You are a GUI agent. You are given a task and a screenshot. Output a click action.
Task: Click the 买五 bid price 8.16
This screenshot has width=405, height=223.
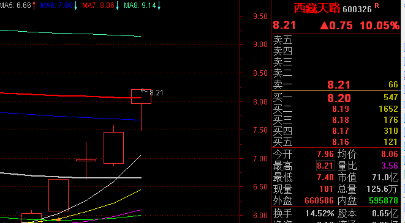(x=341, y=142)
